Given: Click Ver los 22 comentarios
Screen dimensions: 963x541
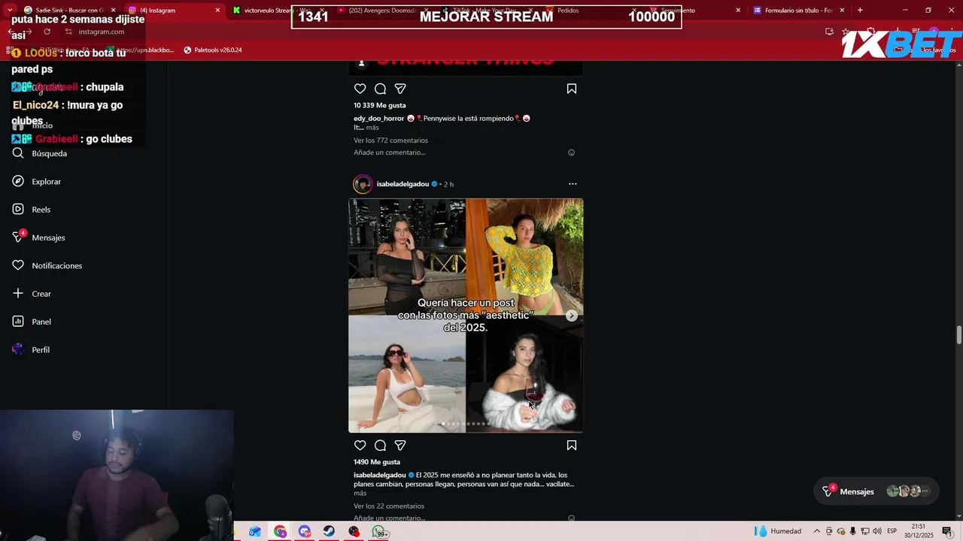Looking at the screenshot, I should 389,506.
